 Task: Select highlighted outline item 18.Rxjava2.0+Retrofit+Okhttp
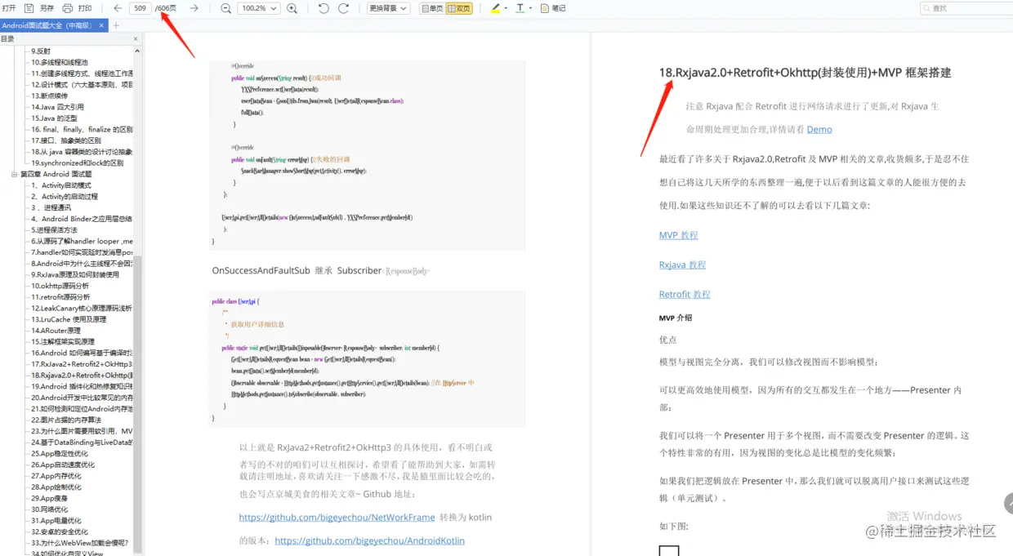[x=82, y=376]
